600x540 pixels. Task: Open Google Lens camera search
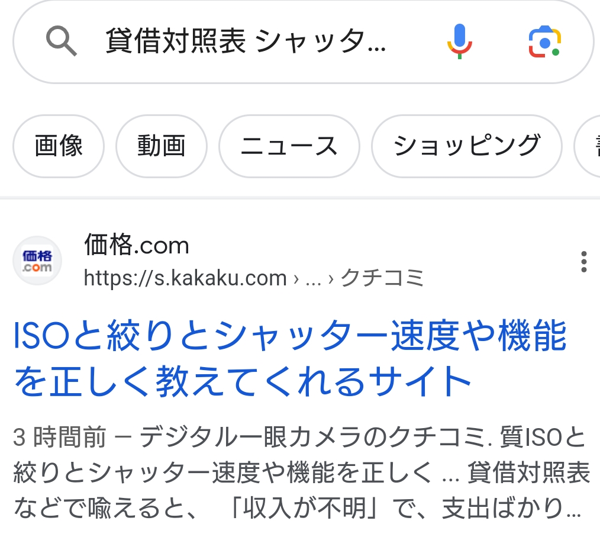(x=544, y=42)
